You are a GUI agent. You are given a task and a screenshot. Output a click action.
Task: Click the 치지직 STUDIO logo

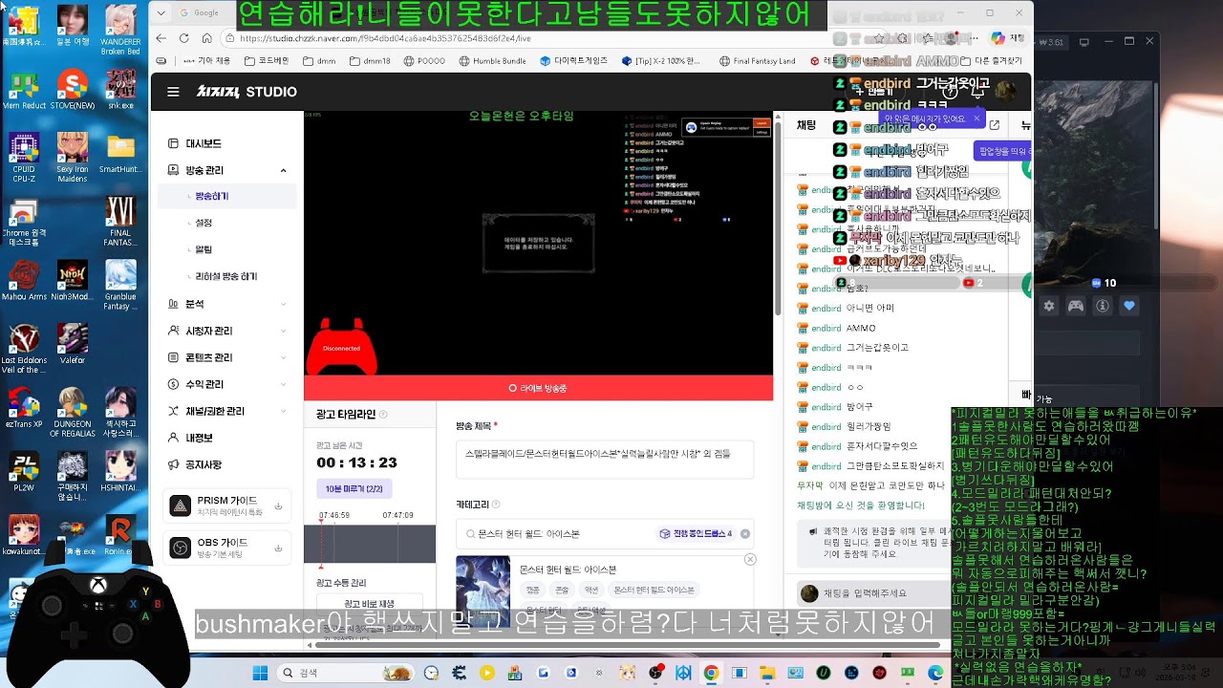(247, 92)
